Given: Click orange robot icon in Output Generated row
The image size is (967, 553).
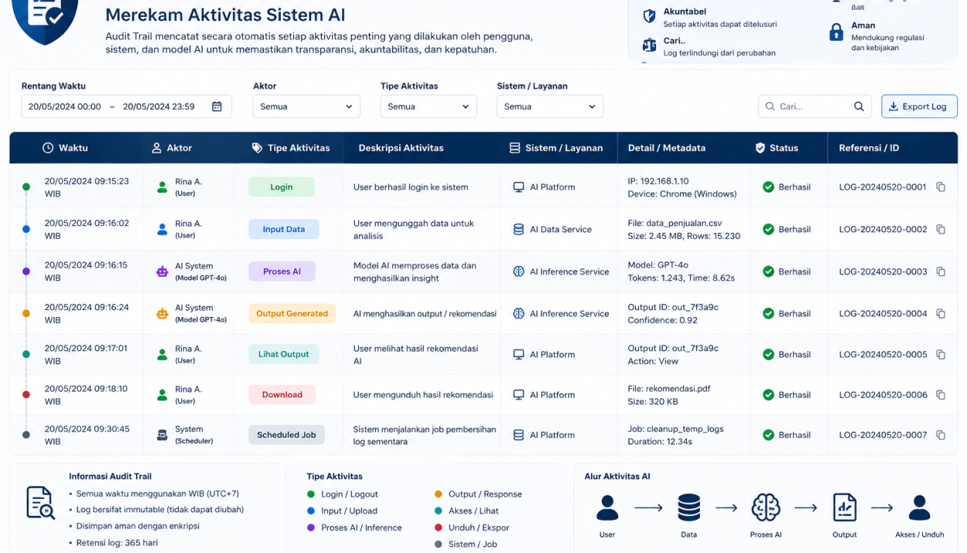Looking at the screenshot, I should pyautogui.click(x=162, y=314).
